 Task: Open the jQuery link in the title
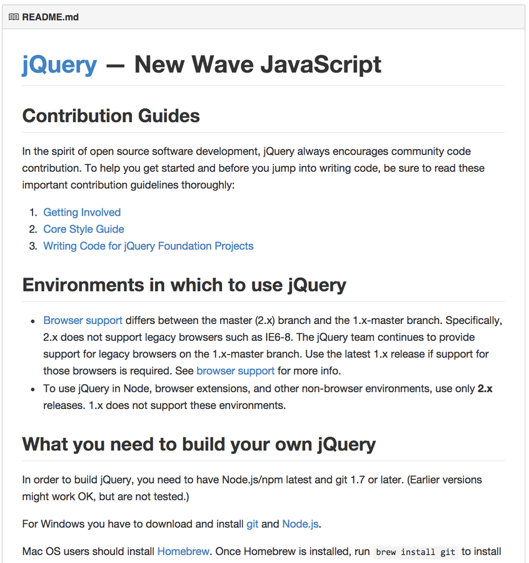click(x=59, y=65)
